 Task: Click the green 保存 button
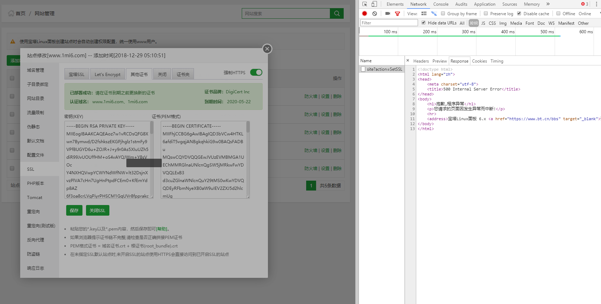(x=74, y=210)
